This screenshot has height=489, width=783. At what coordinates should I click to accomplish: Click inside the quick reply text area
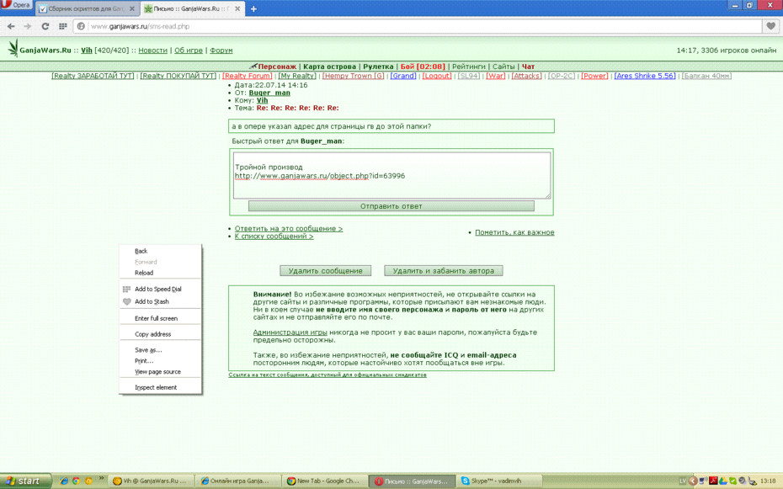click(392, 176)
